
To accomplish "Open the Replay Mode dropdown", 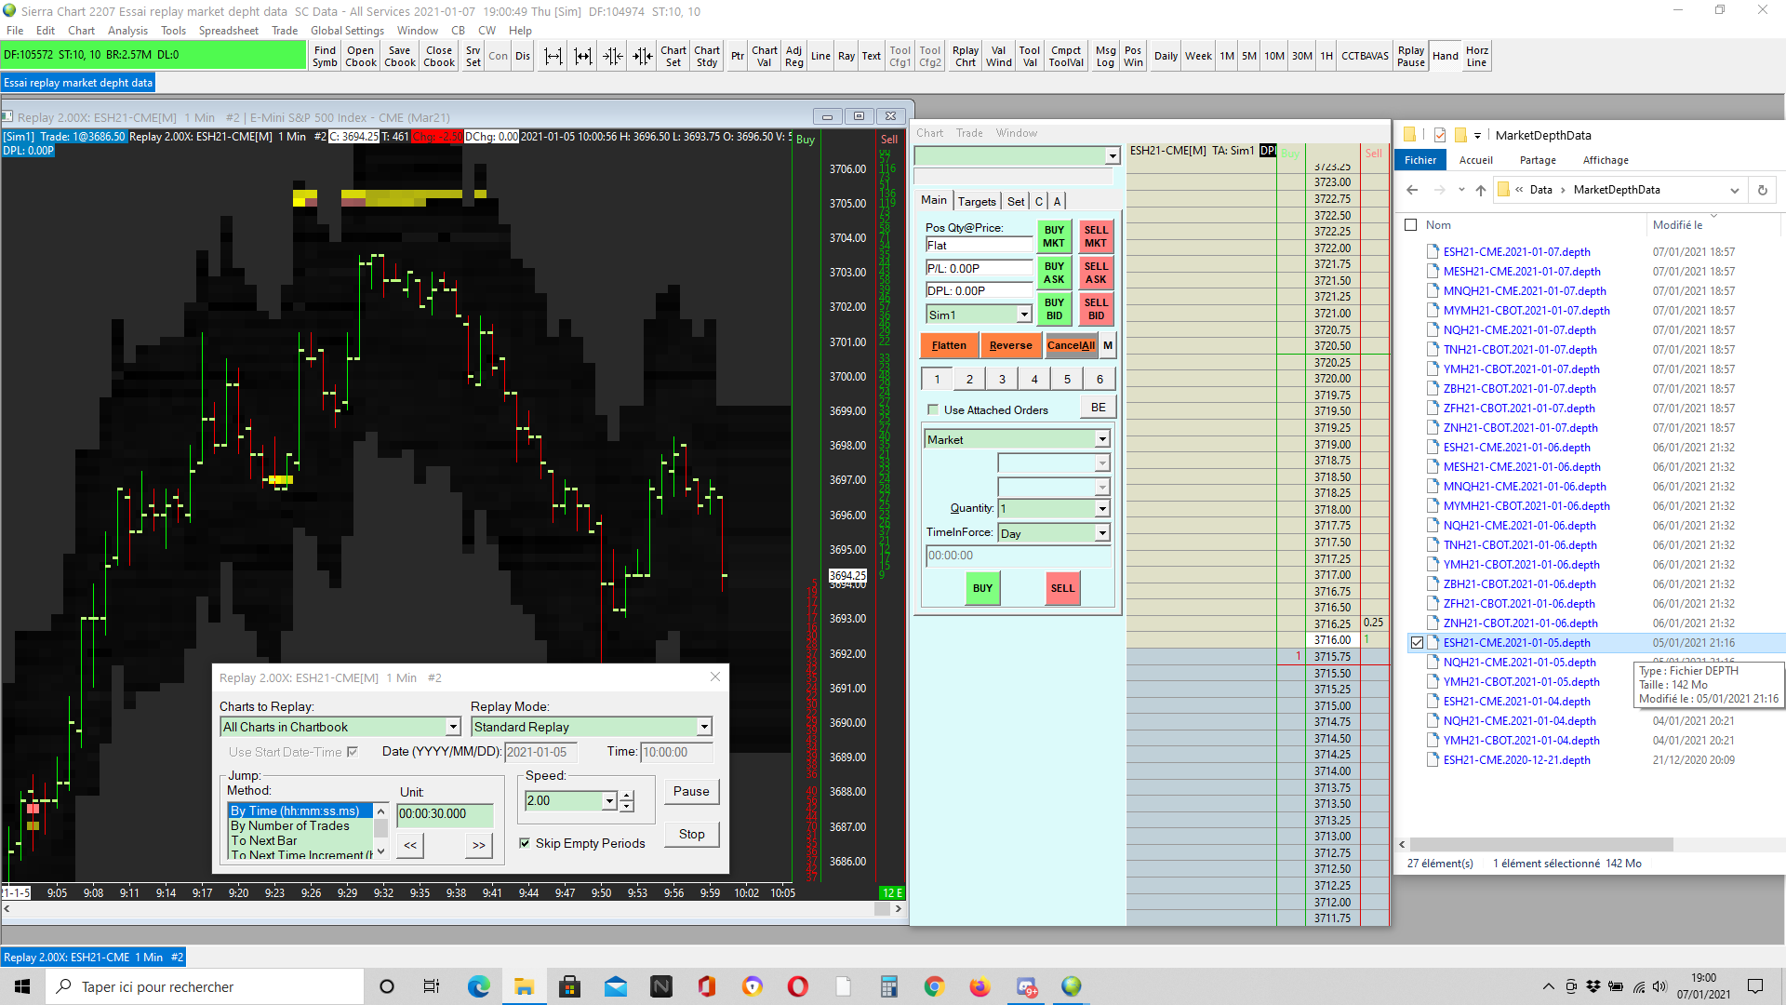I will pos(704,727).
